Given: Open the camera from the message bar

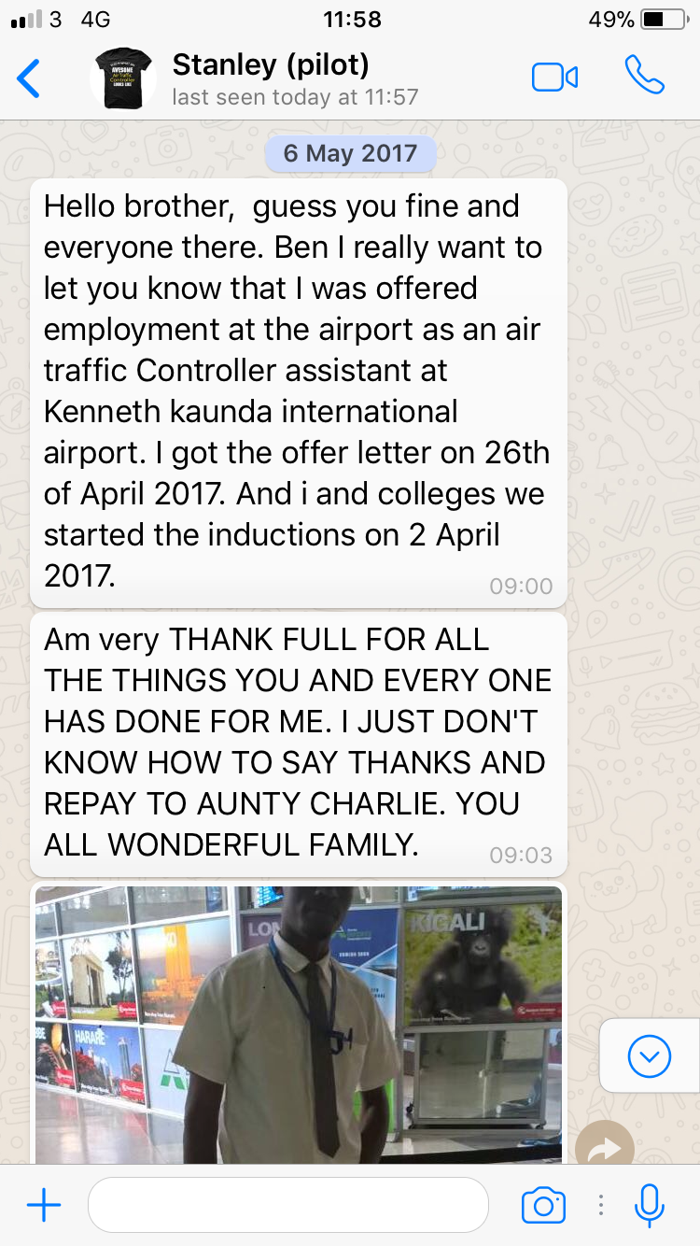Looking at the screenshot, I should coord(543,1205).
